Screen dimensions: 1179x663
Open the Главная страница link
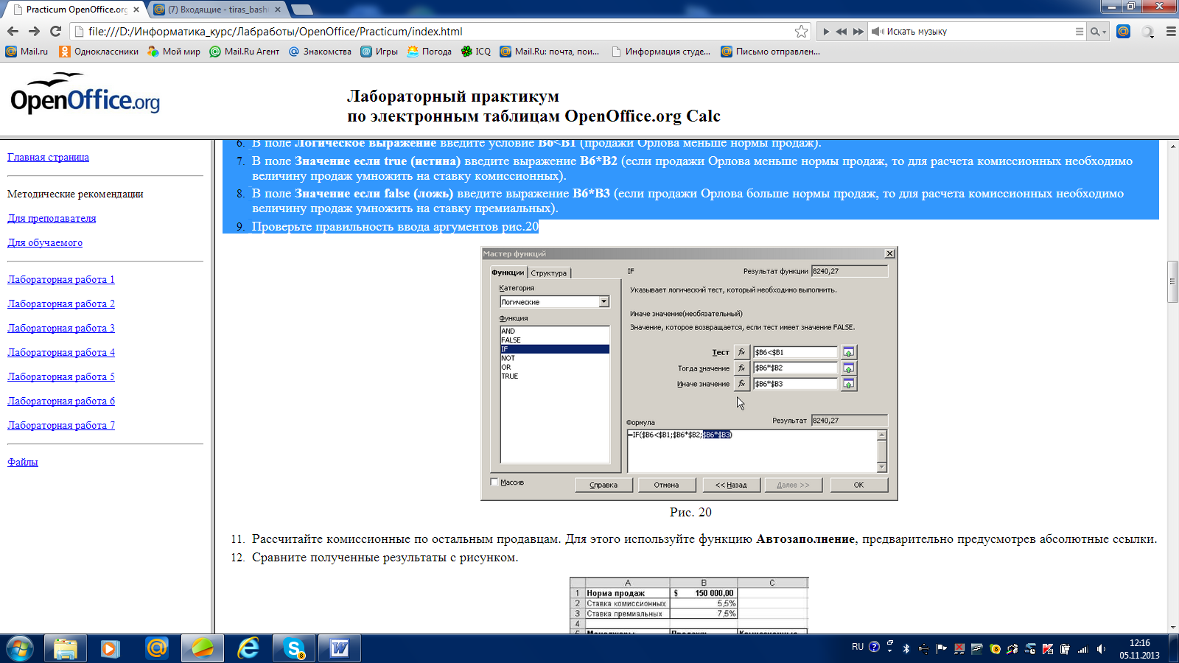click(48, 157)
